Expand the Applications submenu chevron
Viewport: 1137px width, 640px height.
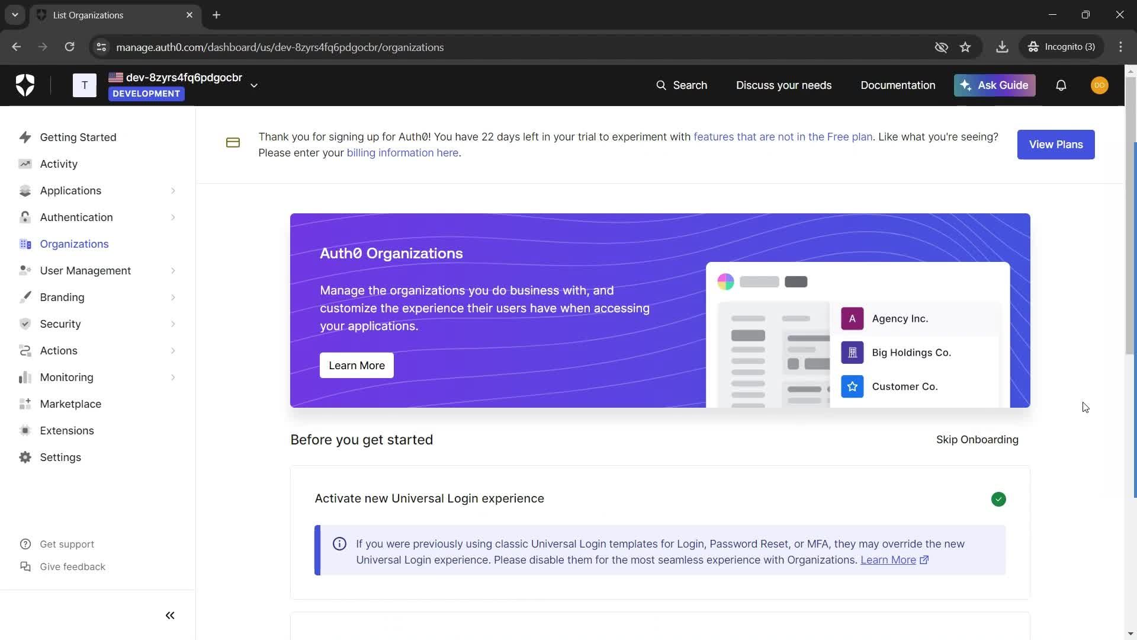click(x=173, y=191)
